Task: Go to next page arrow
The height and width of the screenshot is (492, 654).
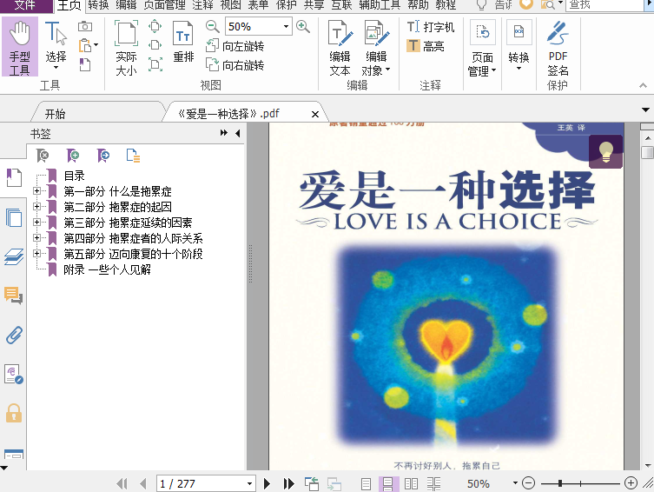Action: point(267,483)
